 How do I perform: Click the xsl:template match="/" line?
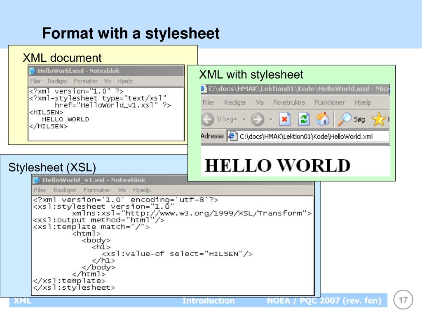(91, 227)
